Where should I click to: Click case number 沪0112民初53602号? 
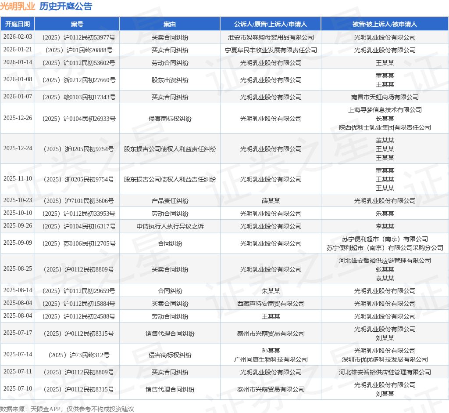pos(79,63)
